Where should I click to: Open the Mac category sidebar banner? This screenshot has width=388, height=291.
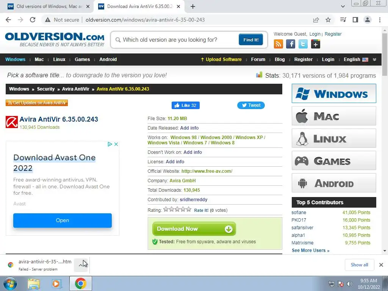[334, 116]
